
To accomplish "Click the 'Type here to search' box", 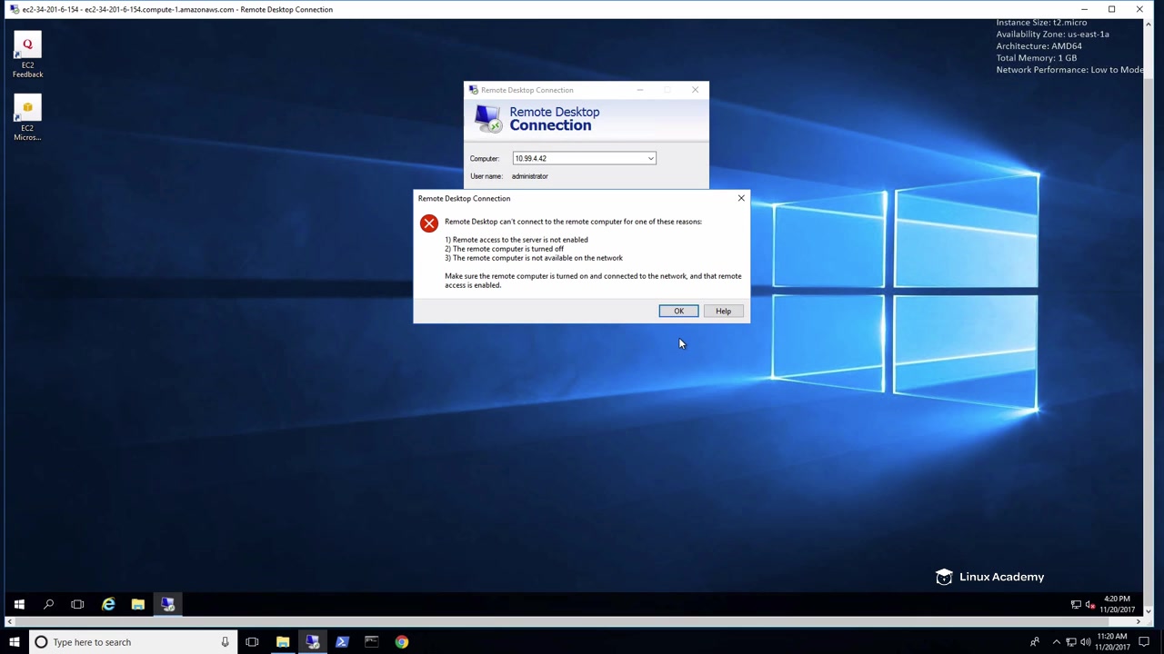I will click(x=133, y=642).
